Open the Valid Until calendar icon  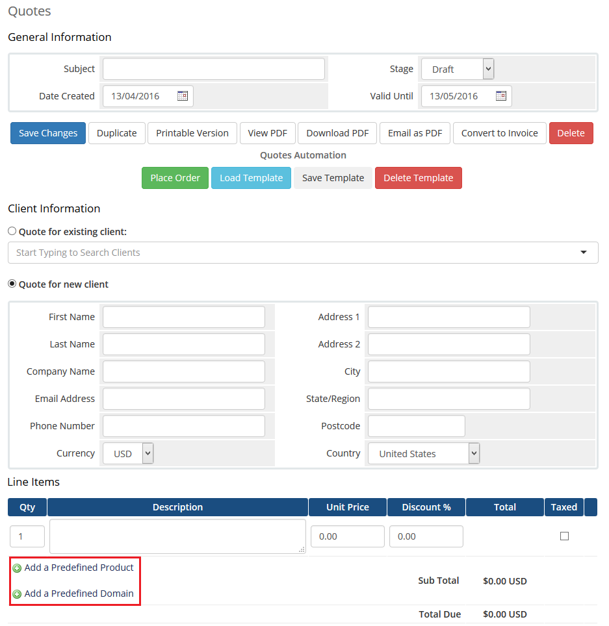point(500,96)
